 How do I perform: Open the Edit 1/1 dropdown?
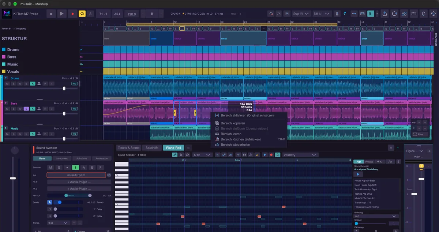click(322, 14)
